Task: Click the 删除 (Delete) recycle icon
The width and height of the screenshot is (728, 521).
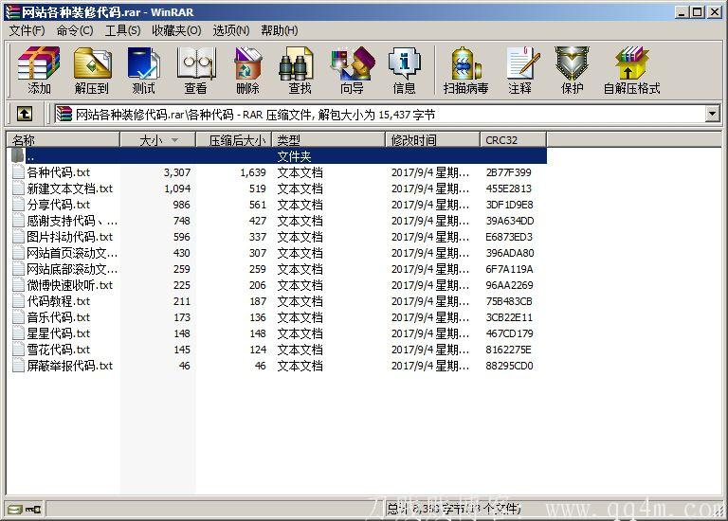Action: coord(248,70)
